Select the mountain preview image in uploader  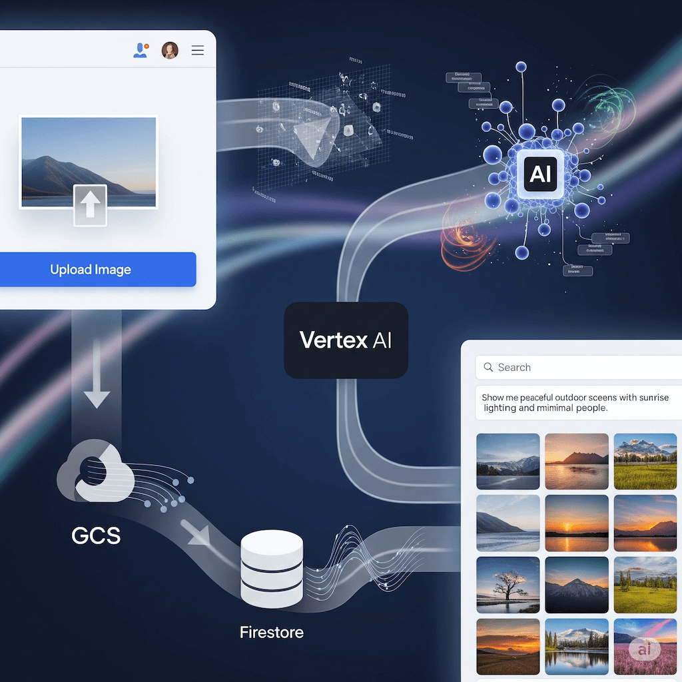tap(89, 162)
